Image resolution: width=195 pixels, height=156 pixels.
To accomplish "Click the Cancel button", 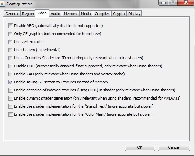I will 174,147.
